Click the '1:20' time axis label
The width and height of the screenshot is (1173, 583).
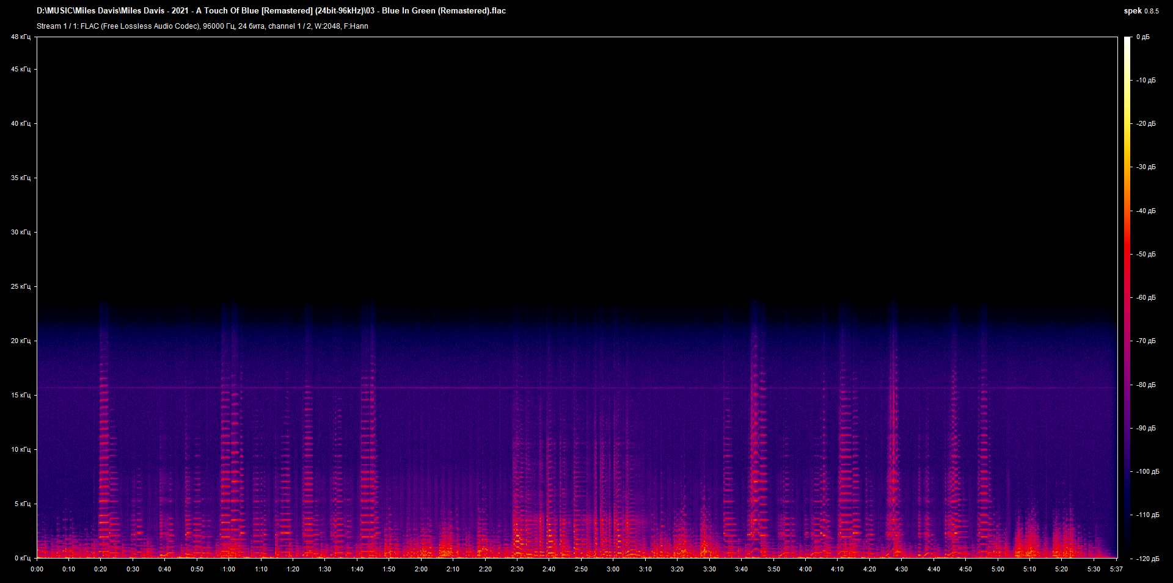[293, 570]
